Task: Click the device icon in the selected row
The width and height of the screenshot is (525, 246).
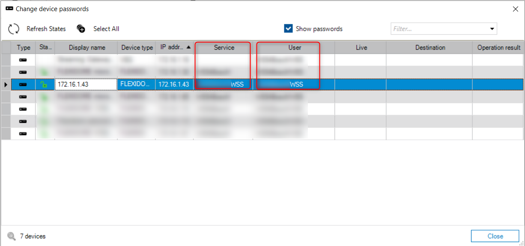Action: [x=23, y=85]
